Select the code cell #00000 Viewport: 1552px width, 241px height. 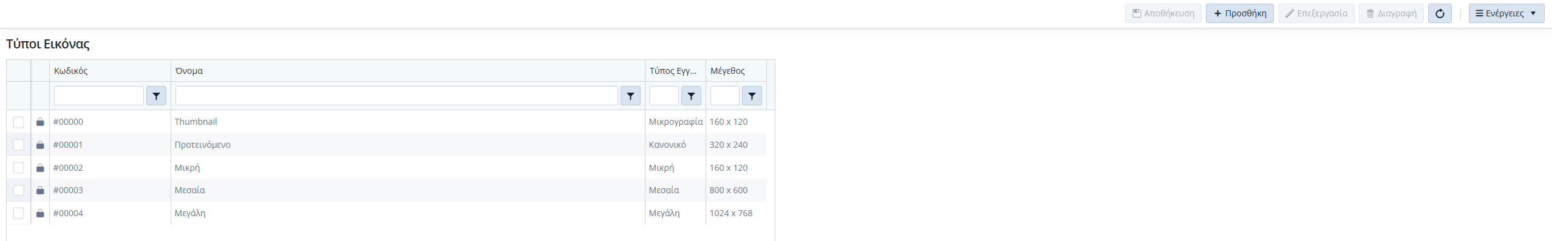(x=110, y=122)
